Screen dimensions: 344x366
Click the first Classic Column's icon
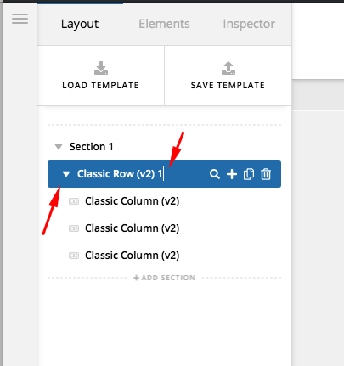(74, 201)
